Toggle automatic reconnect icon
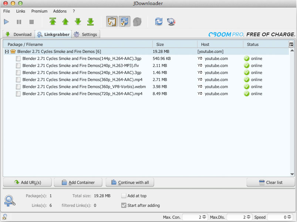The height and width of the screenshot is (222, 297). [x=124, y=21]
